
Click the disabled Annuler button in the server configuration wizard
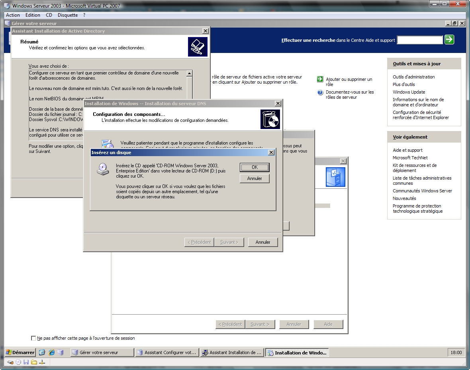pos(294,324)
